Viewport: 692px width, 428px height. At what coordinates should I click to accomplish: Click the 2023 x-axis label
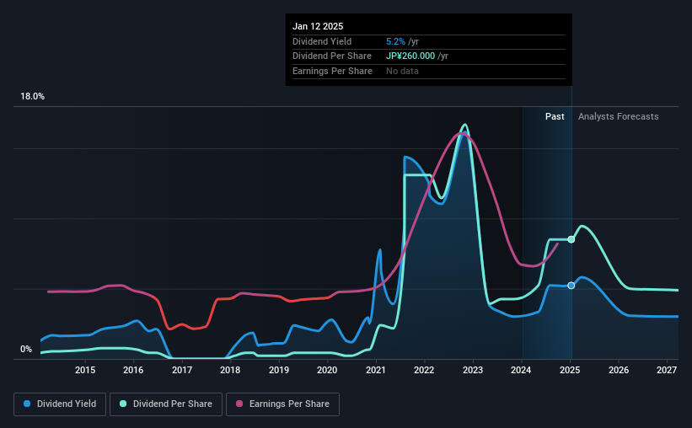(473, 370)
